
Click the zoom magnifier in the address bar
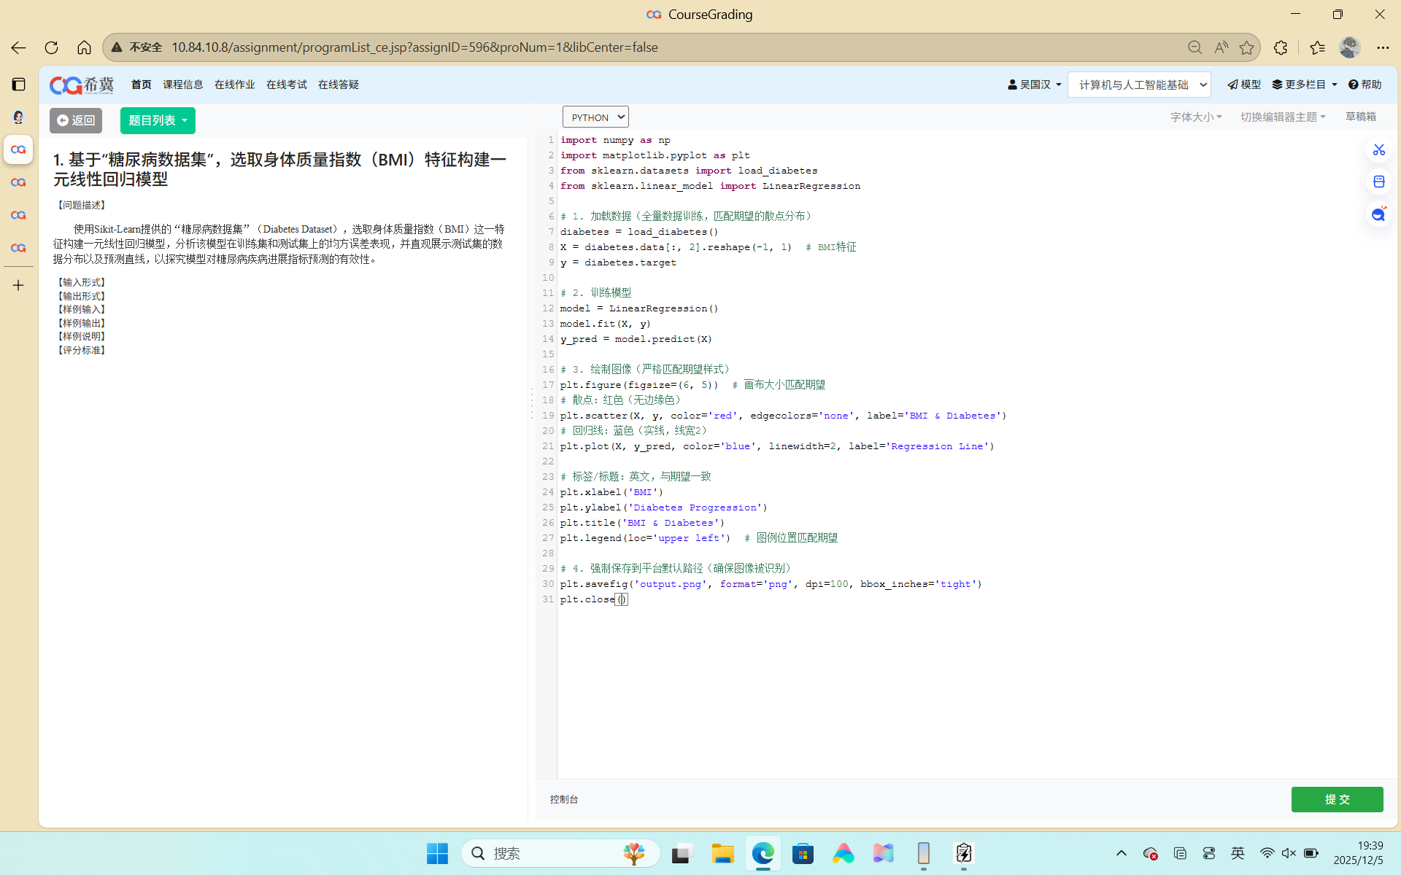pyautogui.click(x=1194, y=47)
